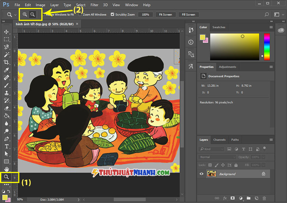Switch to the Adjustments tab
Screen dimensions: 287x203
point(227,67)
